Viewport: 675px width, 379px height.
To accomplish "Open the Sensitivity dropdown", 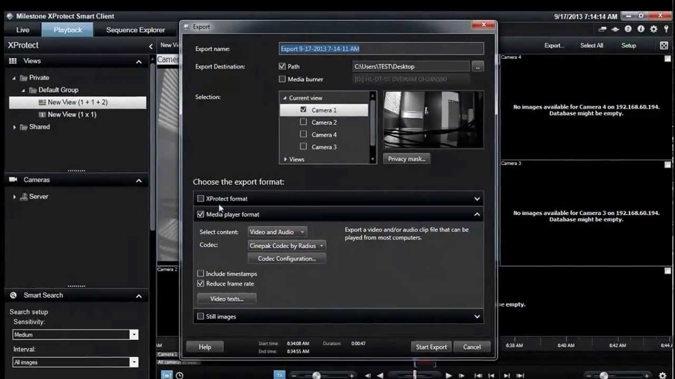I will 75,335.
